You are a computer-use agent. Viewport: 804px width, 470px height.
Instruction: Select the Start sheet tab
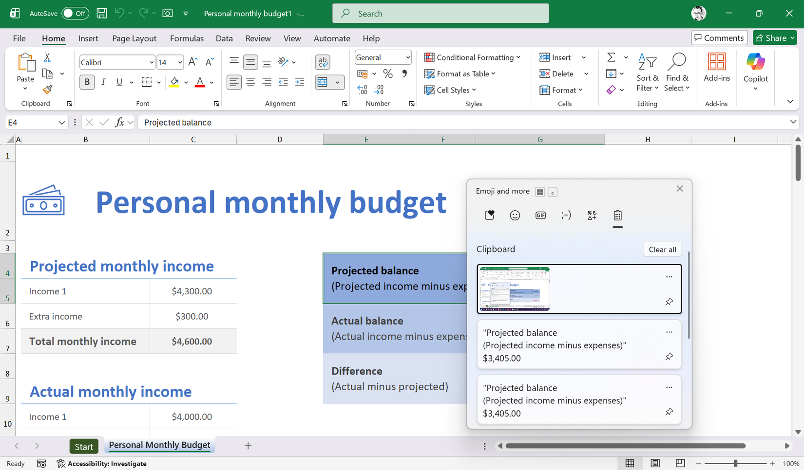coord(84,446)
